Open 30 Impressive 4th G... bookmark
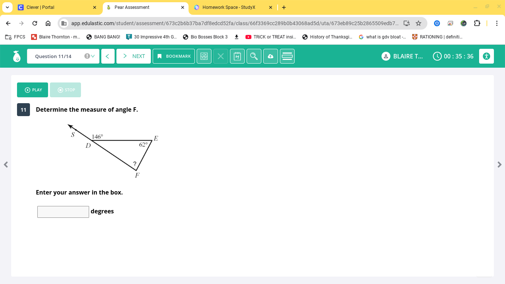The image size is (505, 284). (152, 37)
